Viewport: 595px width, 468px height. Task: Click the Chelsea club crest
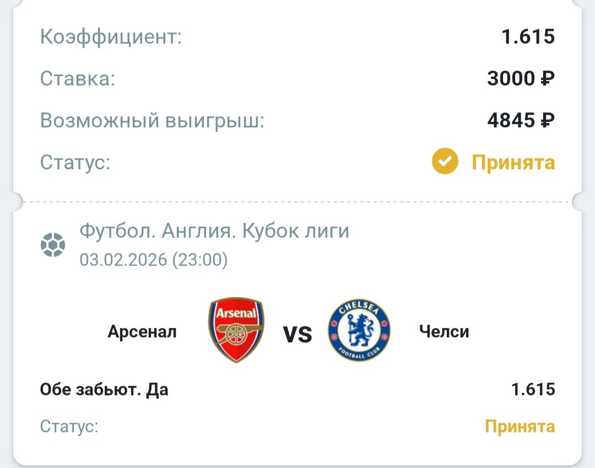point(359,331)
